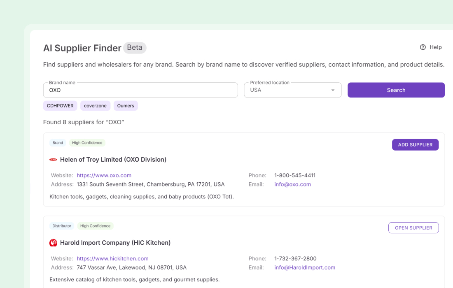Screen dimensions: 453x288
Task: Select the CDHPOWER suggestion chip
Action: (x=60, y=105)
